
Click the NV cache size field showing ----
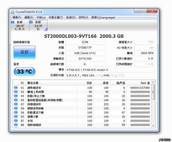point(144,48)
